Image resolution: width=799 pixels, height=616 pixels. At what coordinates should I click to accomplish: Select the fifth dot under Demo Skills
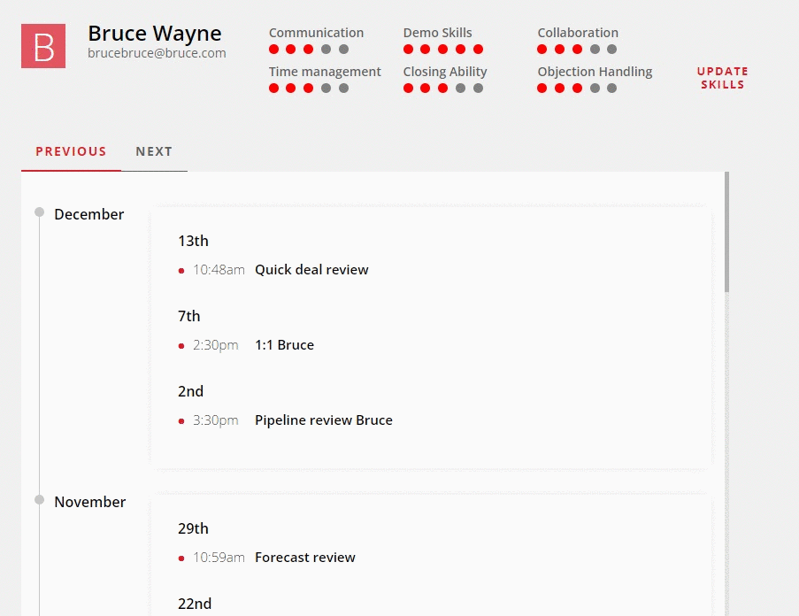coord(478,49)
